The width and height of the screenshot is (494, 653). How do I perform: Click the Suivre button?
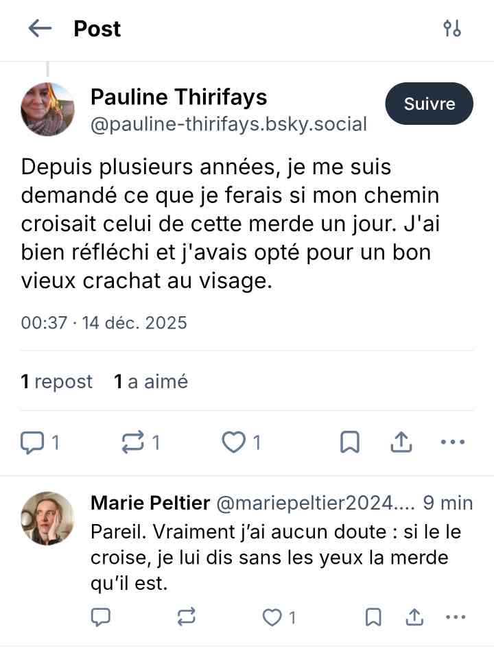tap(430, 104)
